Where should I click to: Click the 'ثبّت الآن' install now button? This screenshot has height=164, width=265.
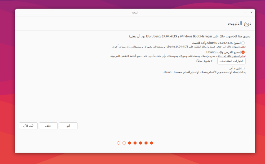click(x=28, y=126)
